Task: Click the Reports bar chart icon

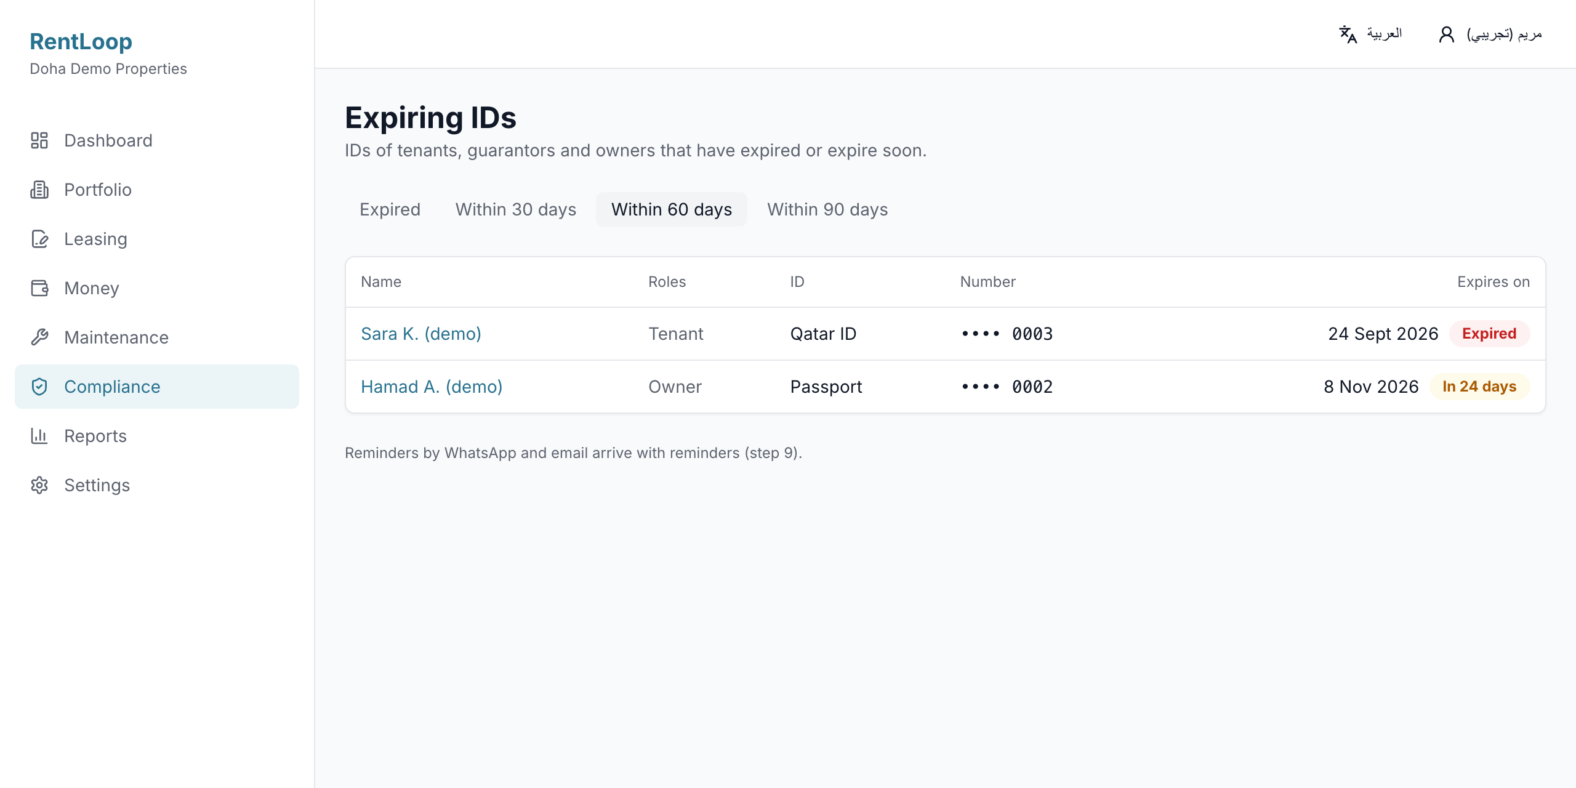Action: point(39,436)
